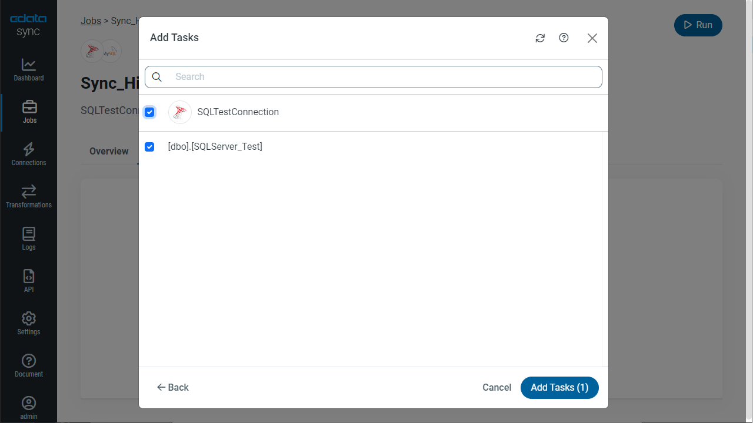Navigate to Transformations via sidebar icon
Image resolution: width=753 pixels, height=423 pixels.
click(x=28, y=196)
